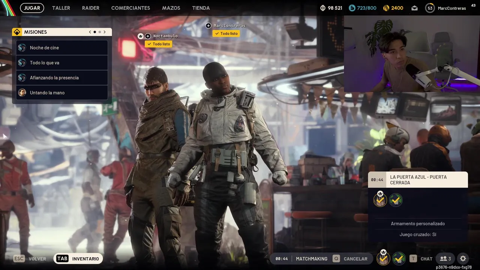Screen dimensions: 480x270
Task: Open the CHAT panel
Action: tap(426, 259)
